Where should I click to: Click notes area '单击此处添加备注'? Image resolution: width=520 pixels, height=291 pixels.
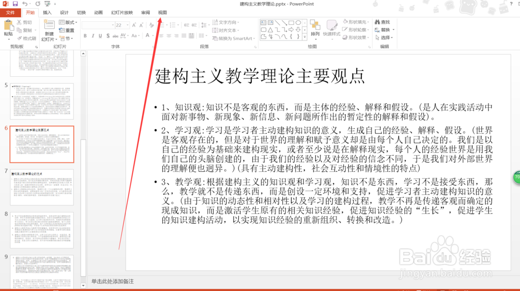113,282
